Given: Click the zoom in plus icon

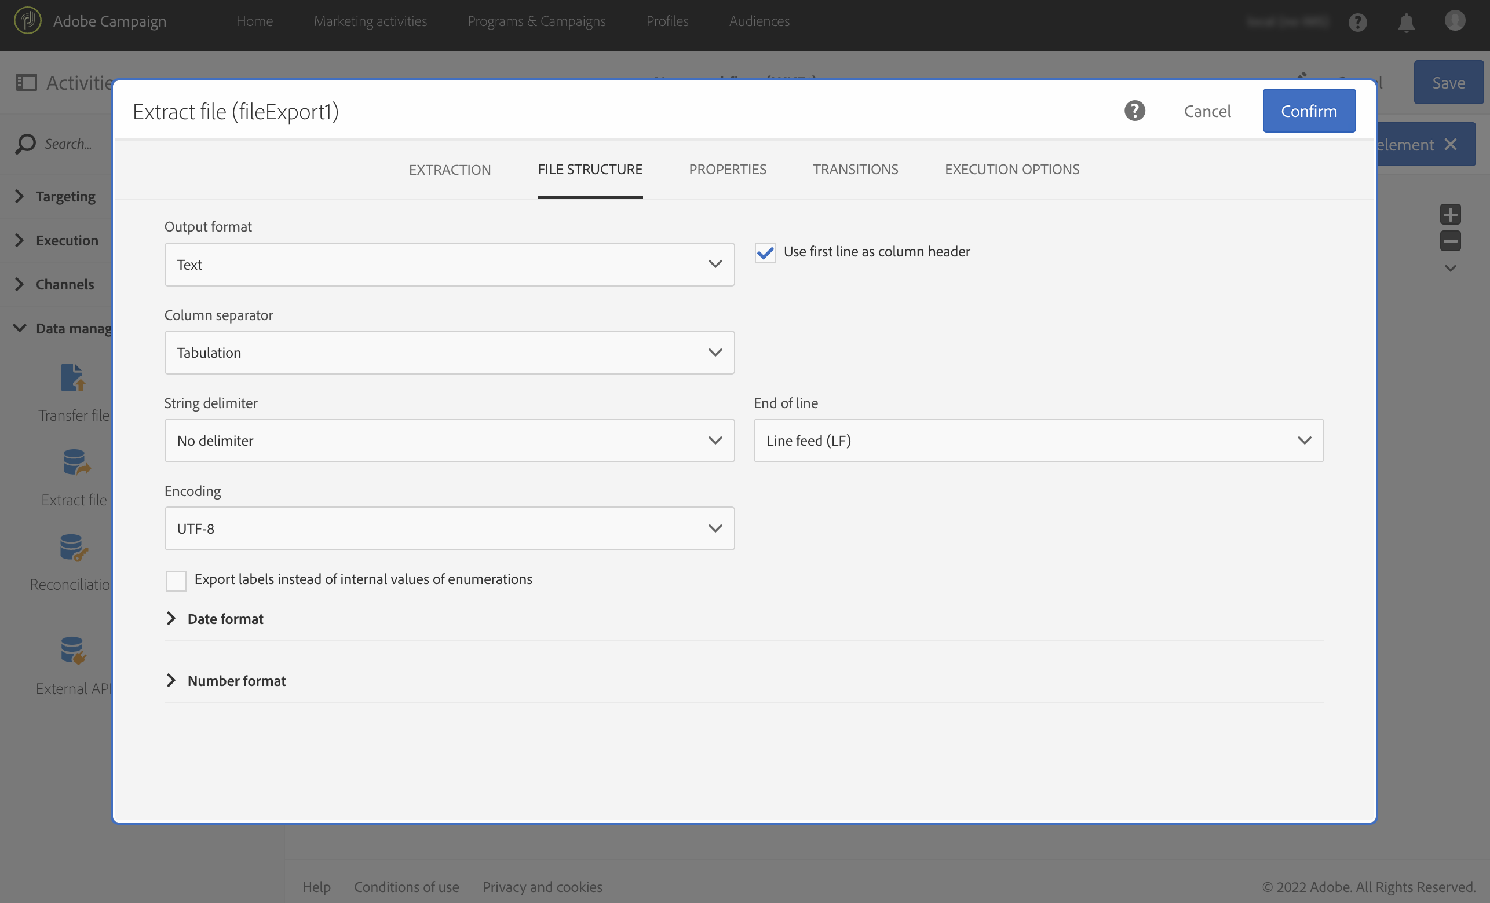Looking at the screenshot, I should tap(1449, 214).
